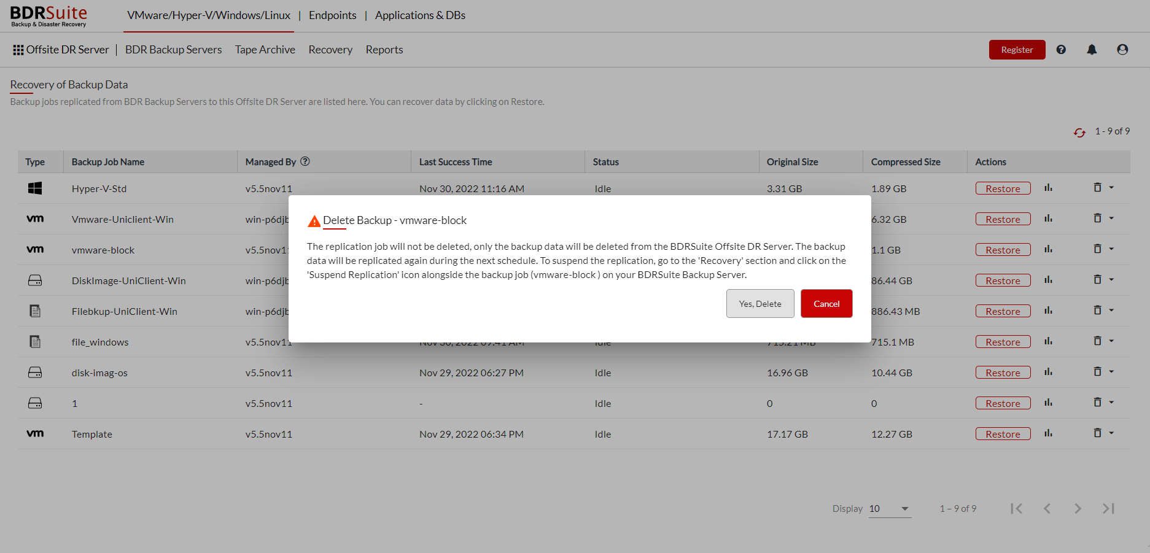Open the Recovery menu
This screenshot has width=1150, height=553.
[x=330, y=50]
